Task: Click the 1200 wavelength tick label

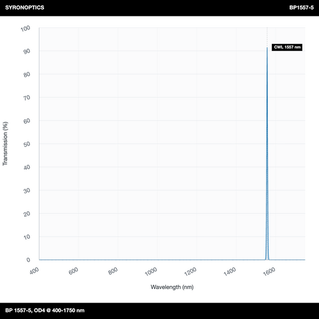Action: 190,271
